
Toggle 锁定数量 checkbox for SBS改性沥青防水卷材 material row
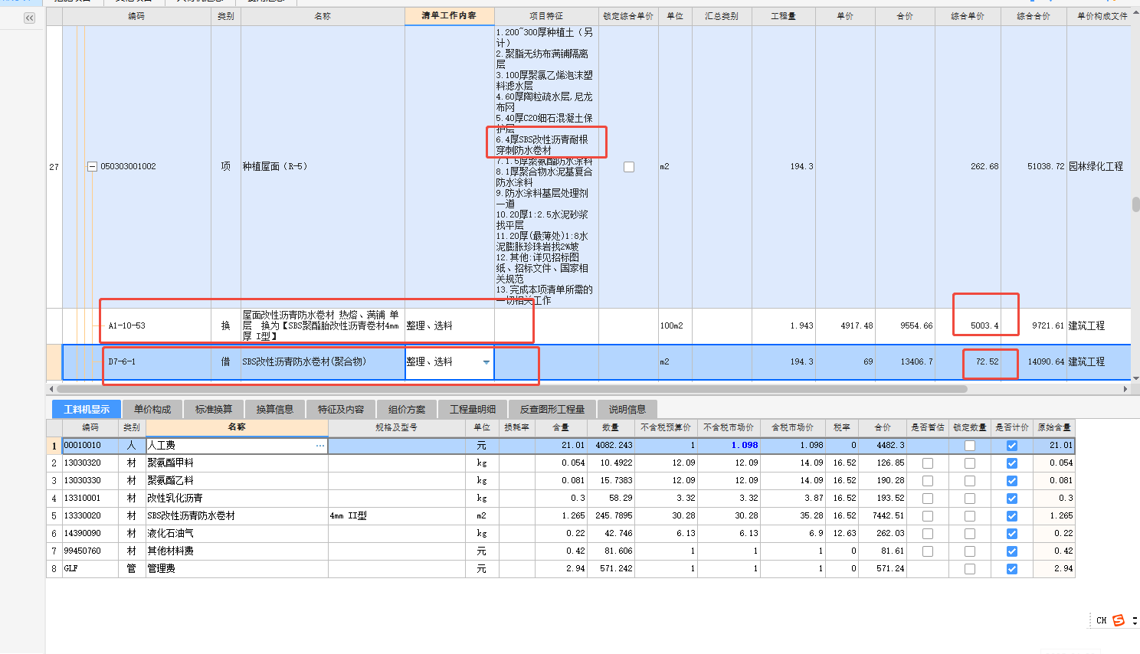[x=970, y=516]
